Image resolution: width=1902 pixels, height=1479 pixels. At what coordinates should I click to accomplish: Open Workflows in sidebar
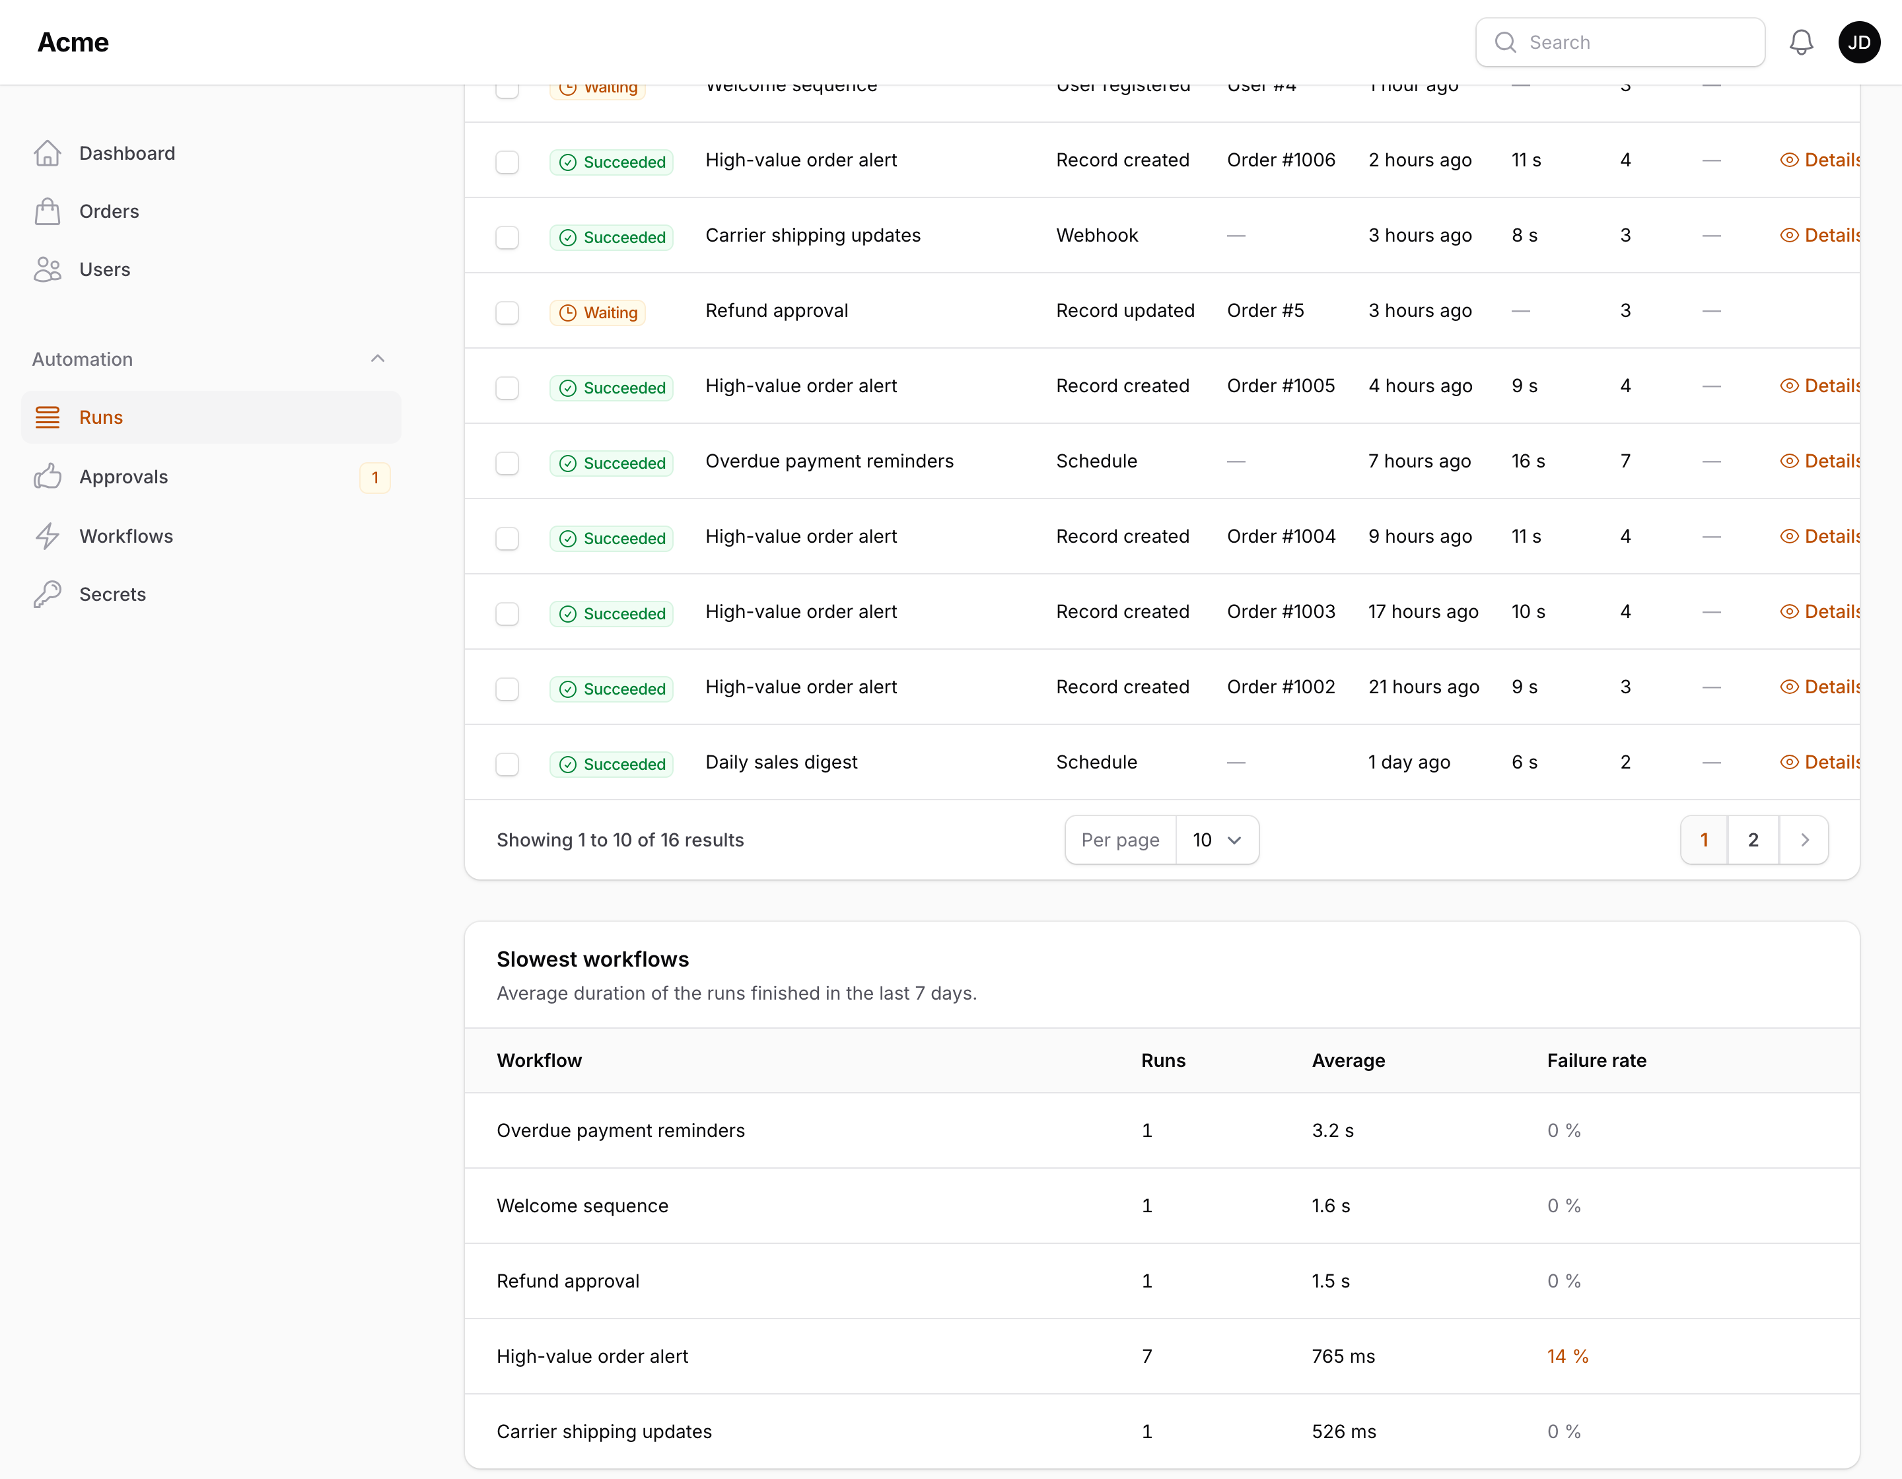point(211,536)
